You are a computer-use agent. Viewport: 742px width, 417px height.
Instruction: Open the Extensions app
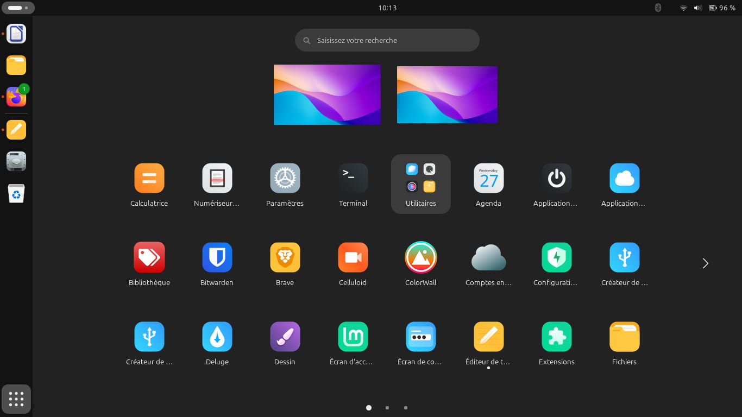pyautogui.click(x=557, y=343)
